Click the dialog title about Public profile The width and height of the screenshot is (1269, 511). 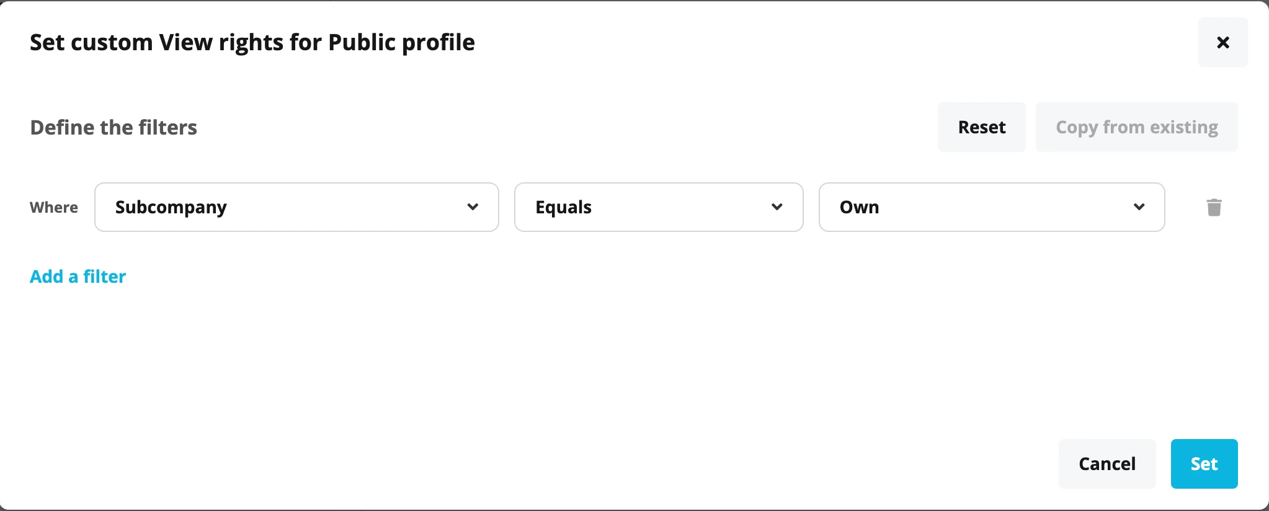[x=252, y=42]
